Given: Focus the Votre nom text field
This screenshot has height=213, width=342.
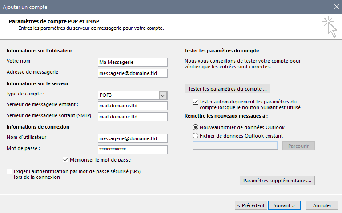Looking at the screenshot, I should click(133, 62).
